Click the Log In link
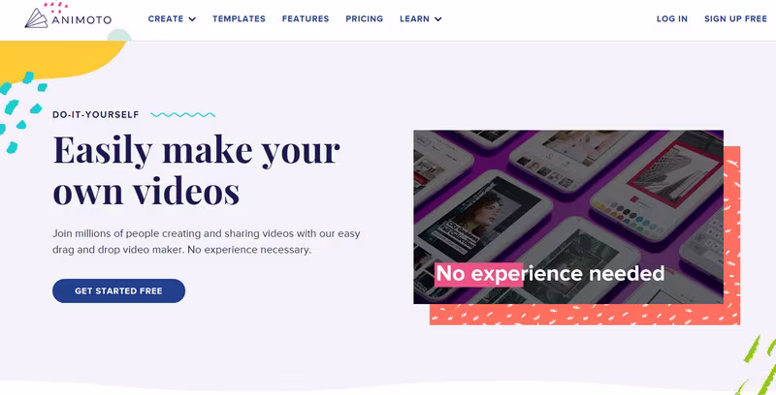Screen dimensions: 776x395 coord(672,18)
